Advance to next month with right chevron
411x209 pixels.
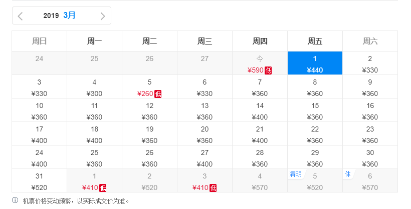(x=103, y=16)
